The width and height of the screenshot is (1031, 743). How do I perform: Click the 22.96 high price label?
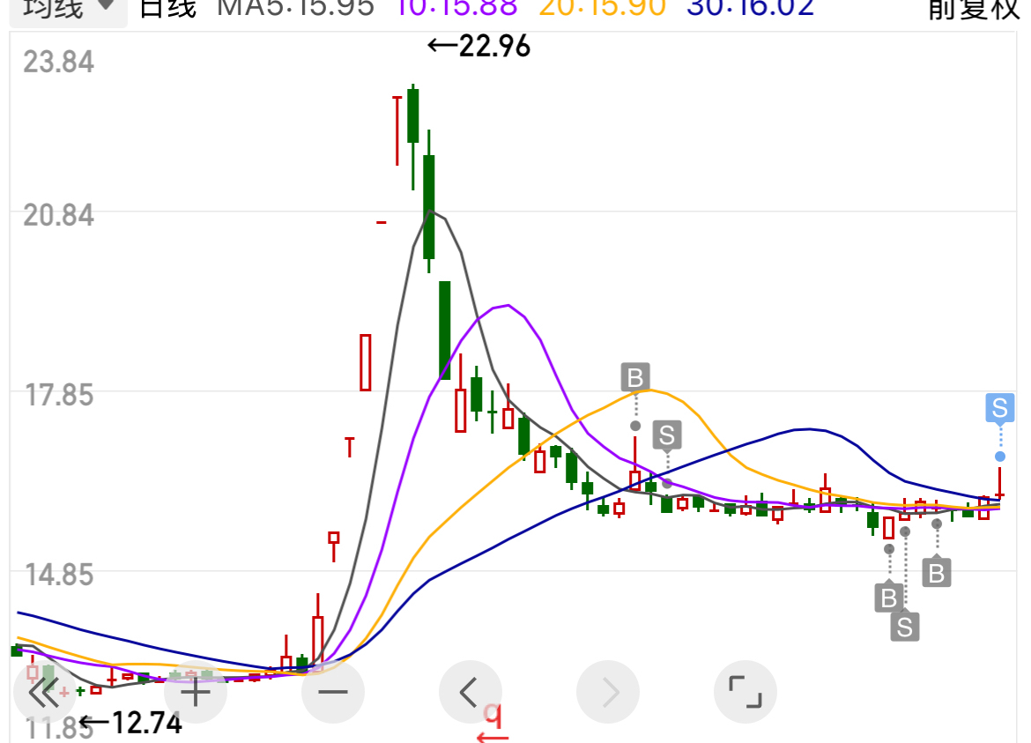coord(478,46)
